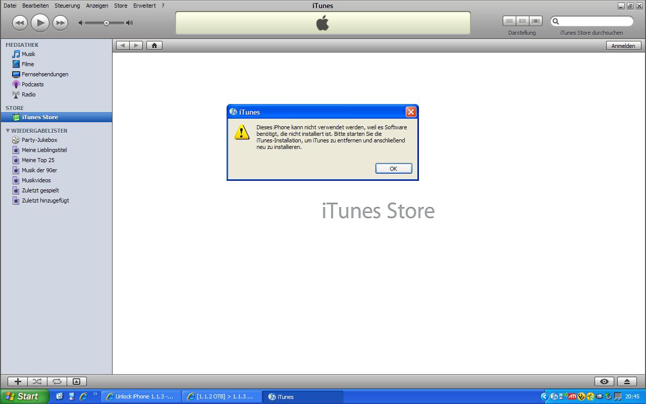This screenshot has height=404, width=646.
Task: Switch to Cover Flow view
Action: 535,21
